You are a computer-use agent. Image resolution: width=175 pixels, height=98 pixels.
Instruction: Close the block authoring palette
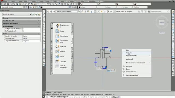tap(52, 24)
